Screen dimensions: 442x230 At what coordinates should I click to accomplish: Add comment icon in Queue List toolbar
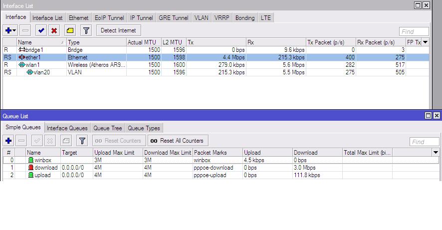[66, 141]
